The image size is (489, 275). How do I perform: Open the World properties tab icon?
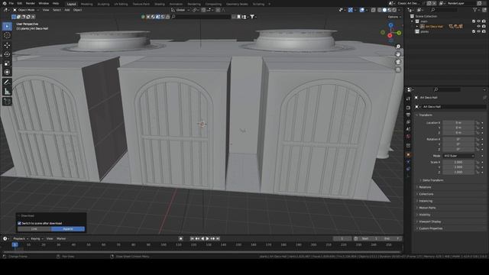click(x=408, y=136)
